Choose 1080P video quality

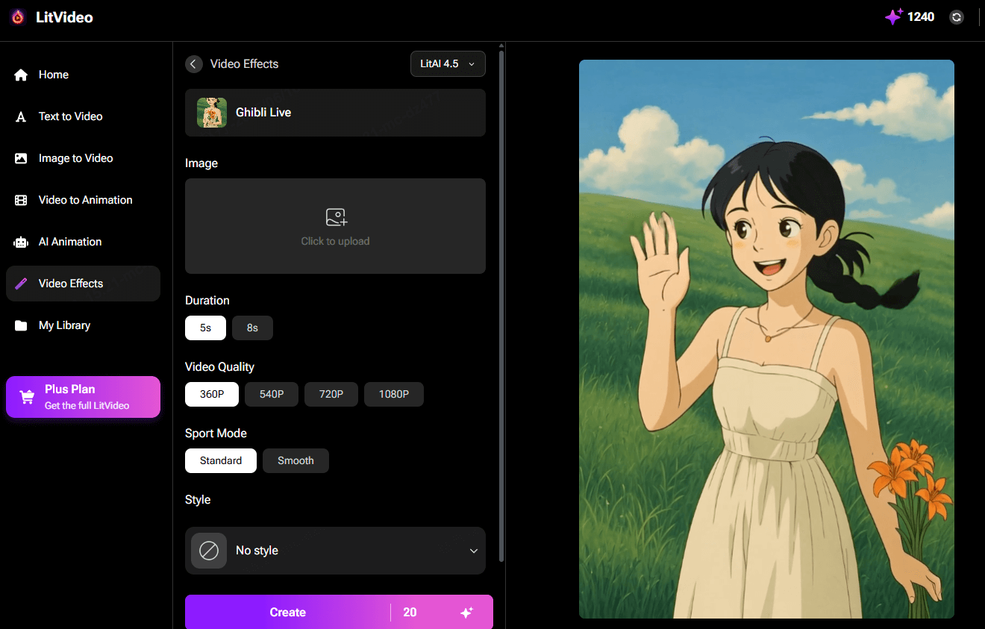[x=394, y=395]
